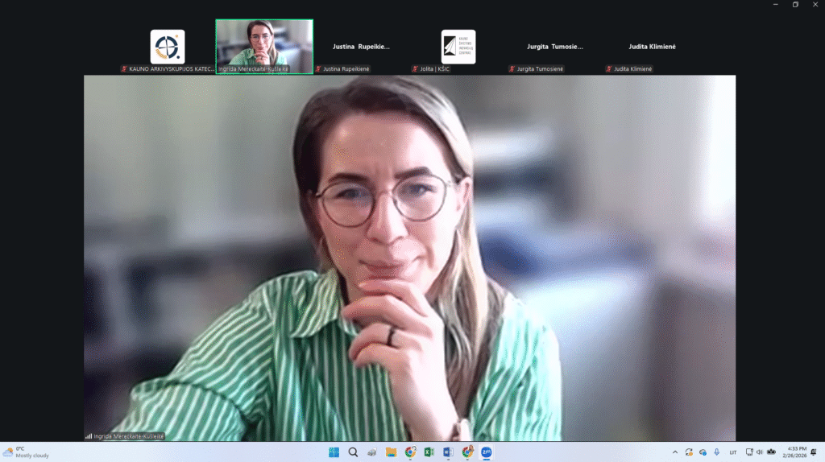Open the weather widget showing Mostly cloudy

[x=27, y=452]
